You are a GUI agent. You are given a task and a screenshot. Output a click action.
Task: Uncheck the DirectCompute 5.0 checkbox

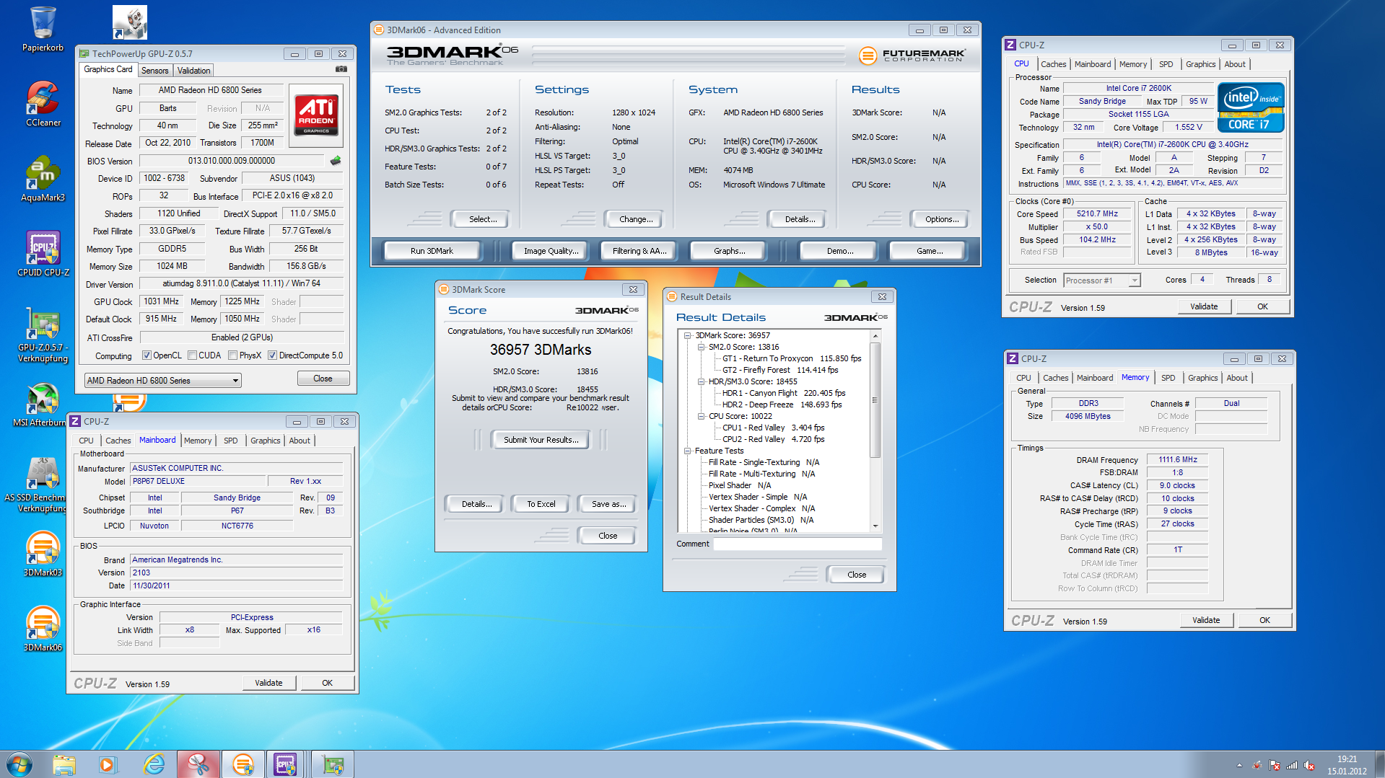tap(272, 355)
